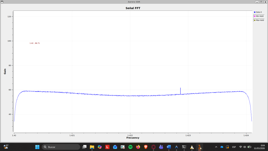
Task: Maximize the Aurora SDR window
Action: tap(261, 2)
